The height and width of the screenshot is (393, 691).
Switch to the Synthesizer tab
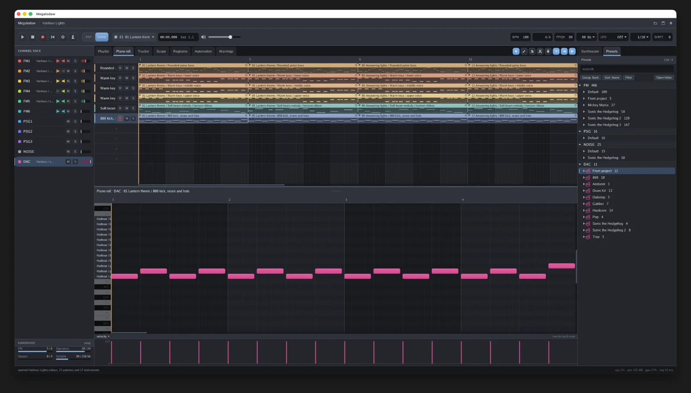pyautogui.click(x=590, y=51)
